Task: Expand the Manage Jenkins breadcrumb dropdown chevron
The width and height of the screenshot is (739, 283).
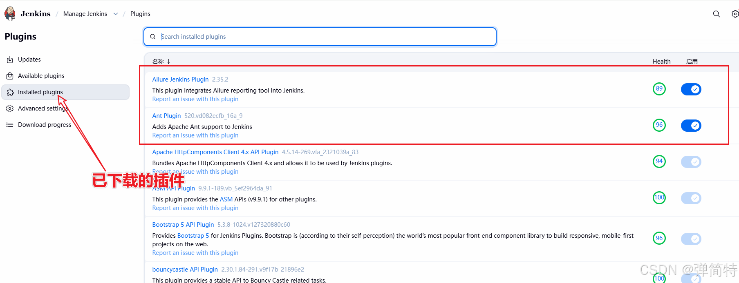Action: tap(116, 14)
